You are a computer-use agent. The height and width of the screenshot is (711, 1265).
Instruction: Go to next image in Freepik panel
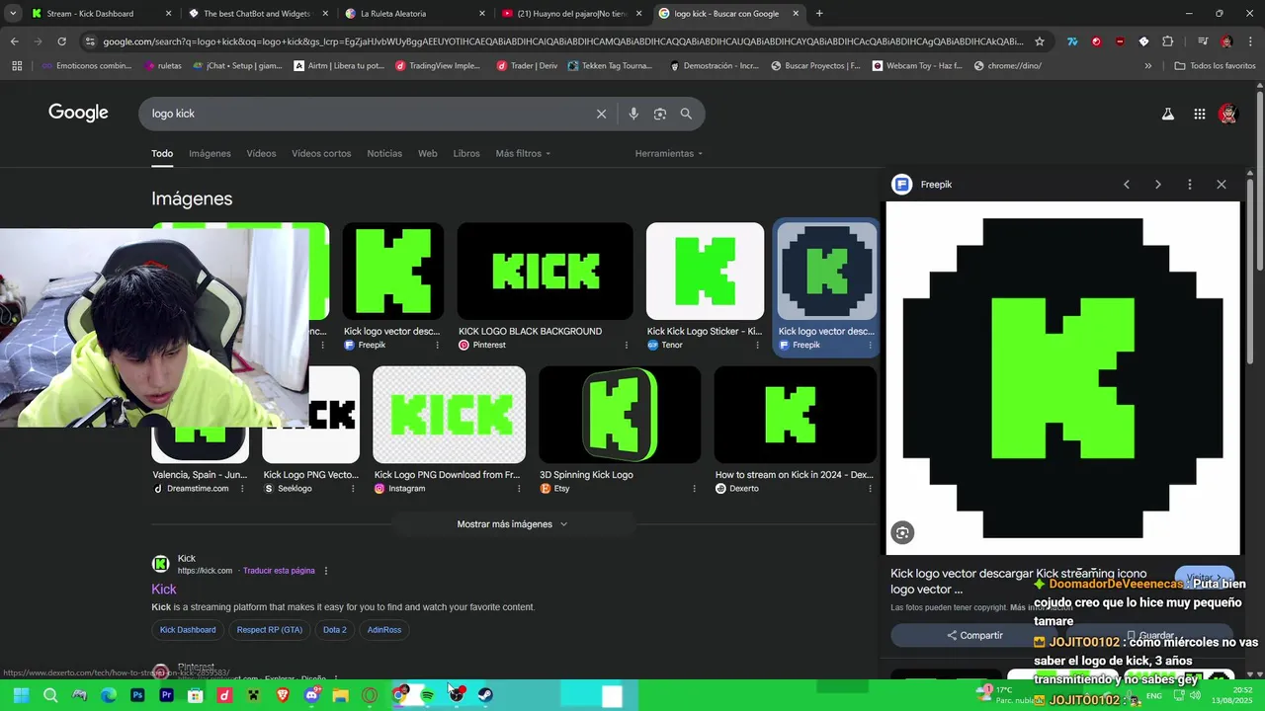[x=1158, y=185]
